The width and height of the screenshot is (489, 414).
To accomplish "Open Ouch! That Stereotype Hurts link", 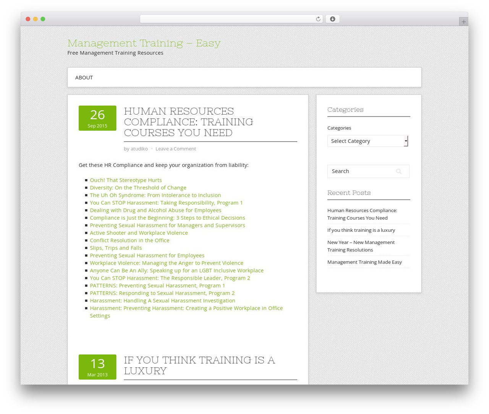I will [x=126, y=180].
